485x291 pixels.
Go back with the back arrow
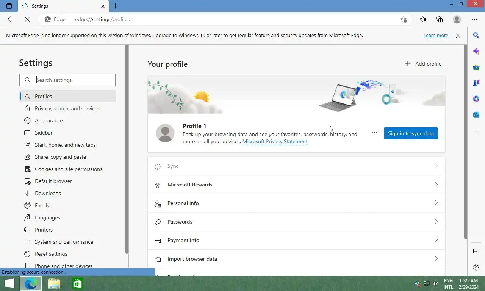click(x=11, y=19)
